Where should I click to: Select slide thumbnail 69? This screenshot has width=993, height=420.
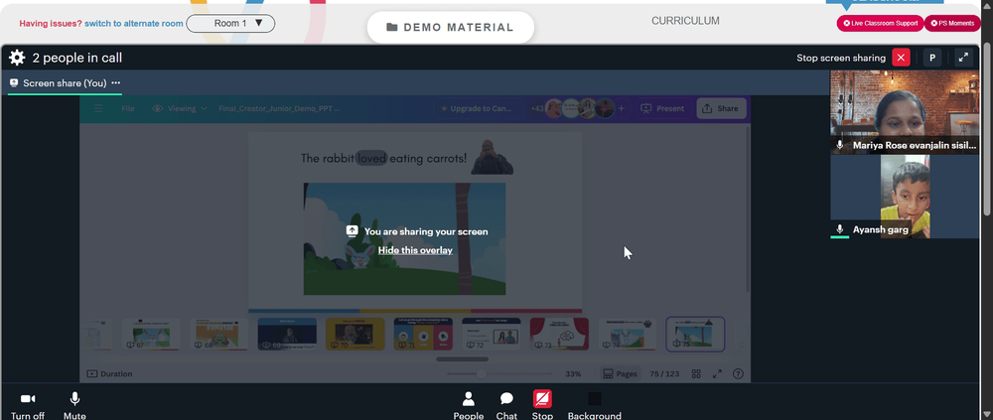(287, 334)
